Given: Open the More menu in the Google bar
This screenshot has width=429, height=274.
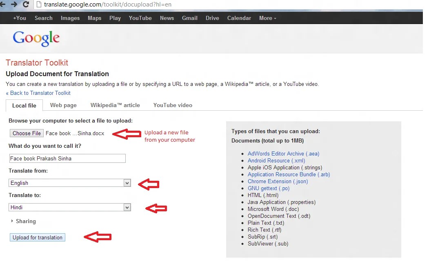Looking at the screenshot, I should (267, 18).
